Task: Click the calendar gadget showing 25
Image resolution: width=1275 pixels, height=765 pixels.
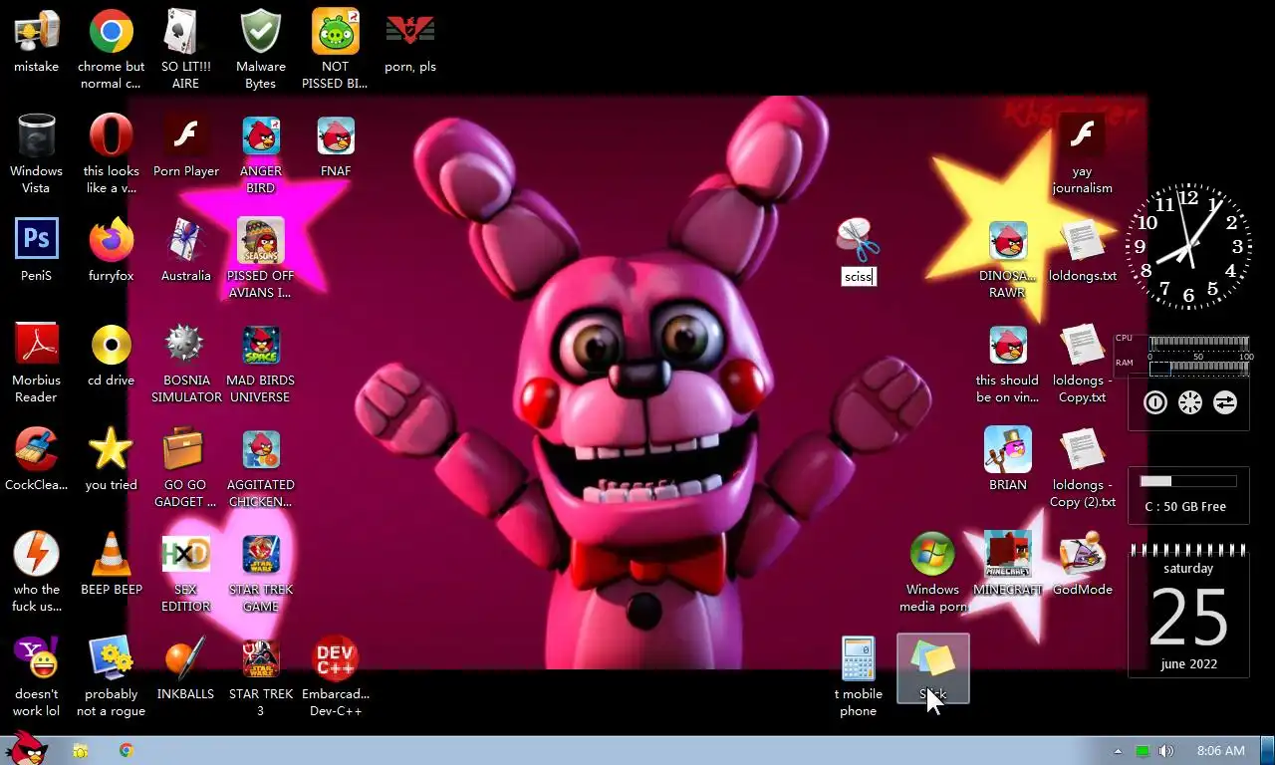Action: [x=1188, y=611]
